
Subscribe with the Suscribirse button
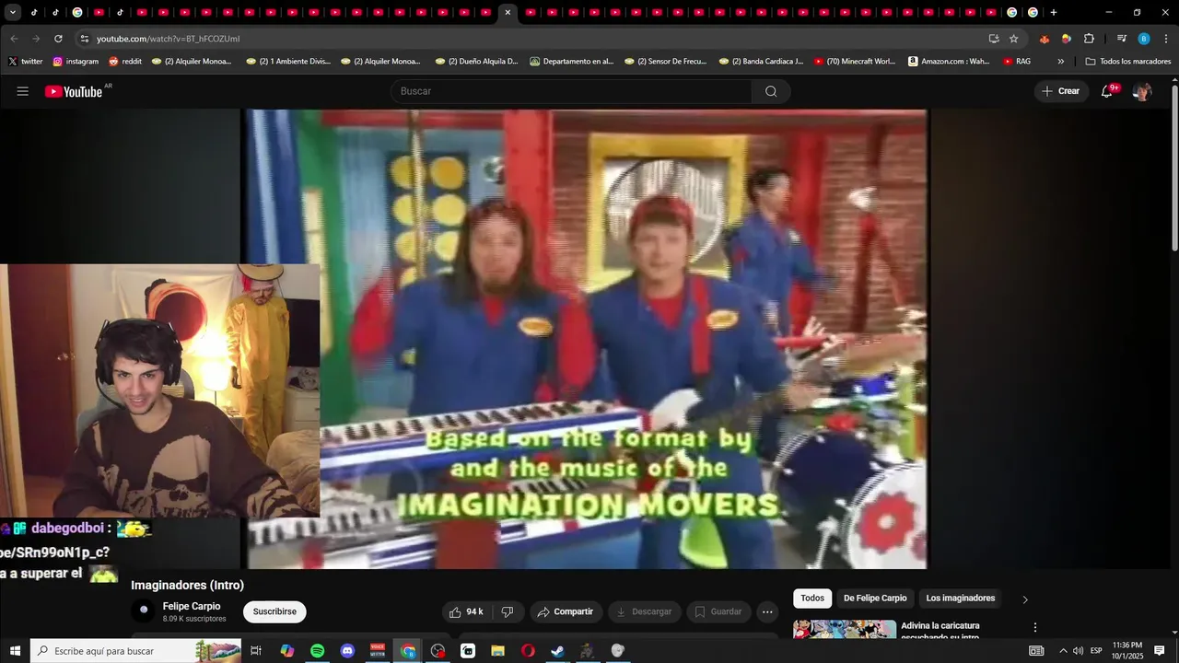274,611
